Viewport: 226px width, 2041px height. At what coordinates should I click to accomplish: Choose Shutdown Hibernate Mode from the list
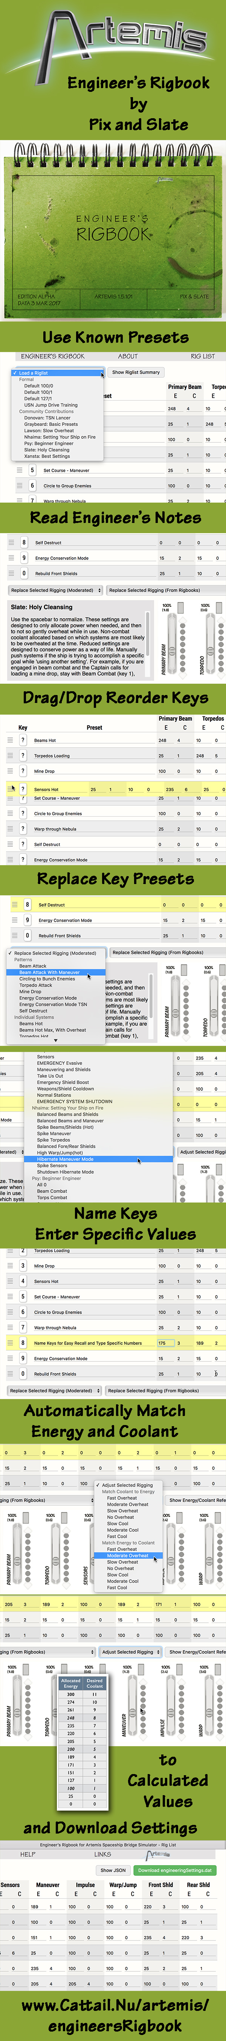[x=66, y=1171]
